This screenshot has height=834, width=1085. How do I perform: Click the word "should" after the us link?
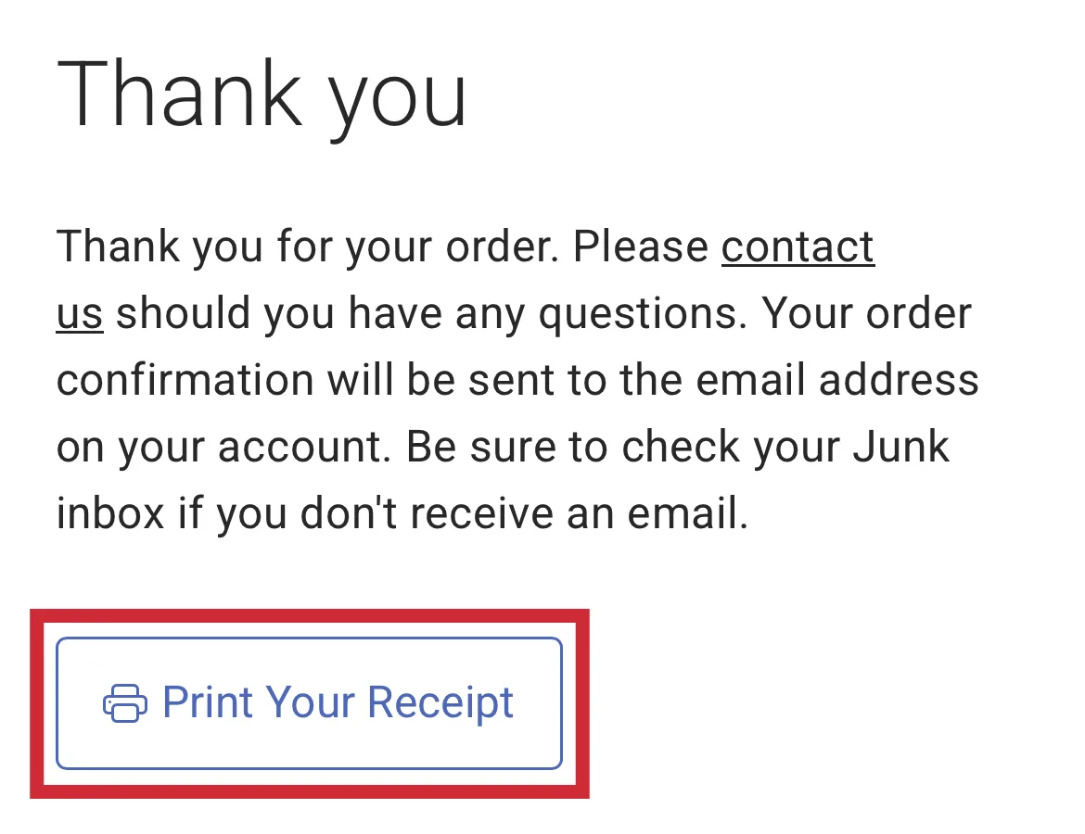click(x=183, y=314)
